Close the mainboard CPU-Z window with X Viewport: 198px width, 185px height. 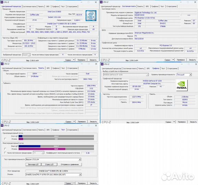pyautogui.click(x=195, y=2)
